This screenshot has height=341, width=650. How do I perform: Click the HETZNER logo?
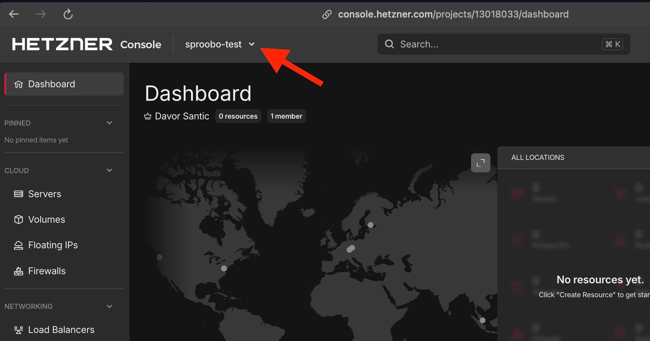point(62,44)
